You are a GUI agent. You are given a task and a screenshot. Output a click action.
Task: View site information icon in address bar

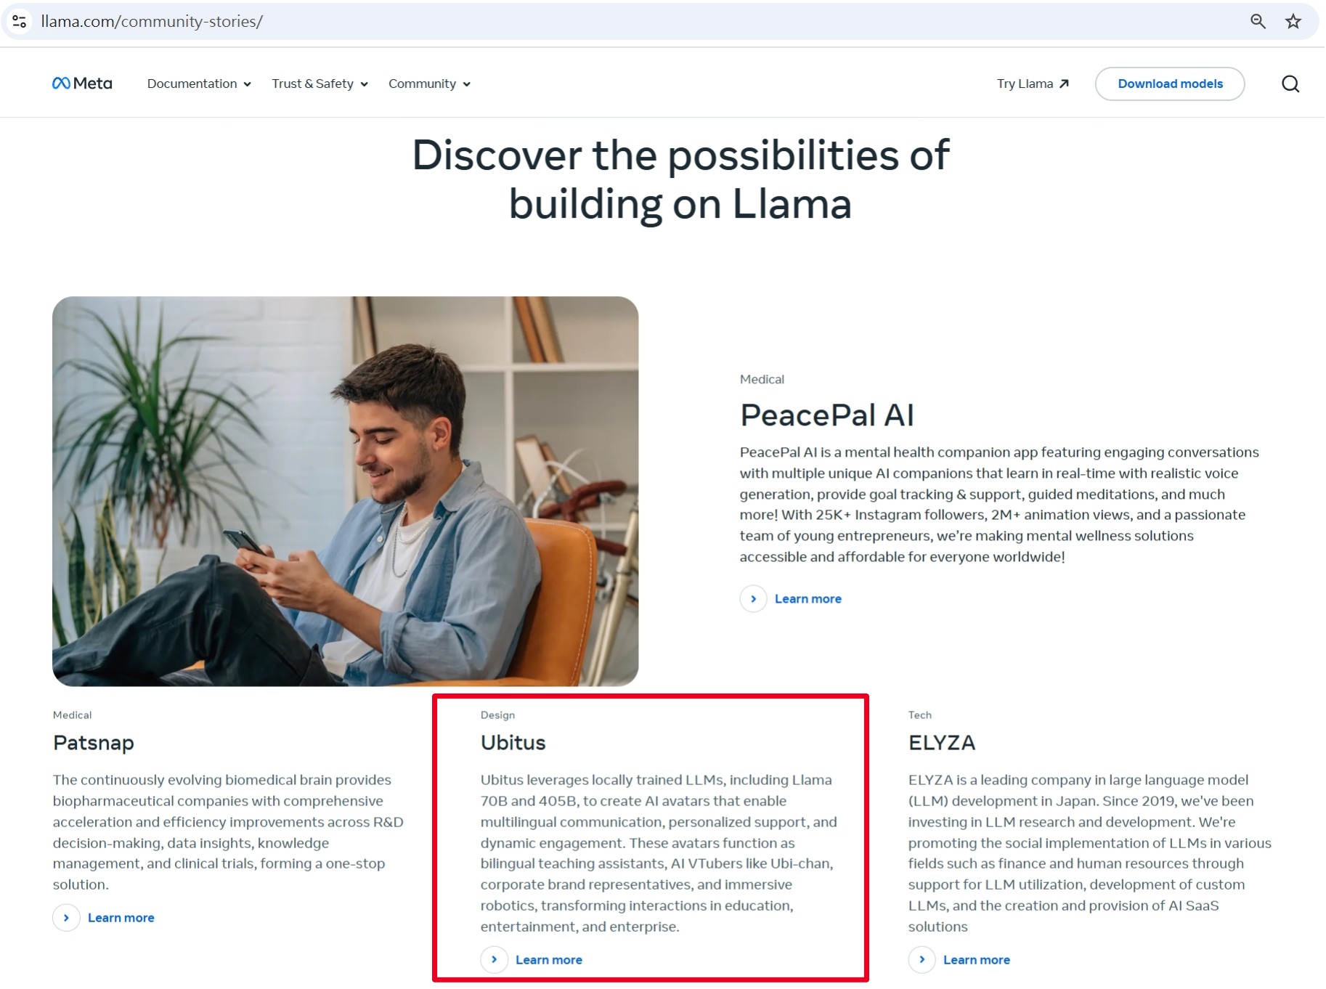pyautogui.click(x=20, y=22)
